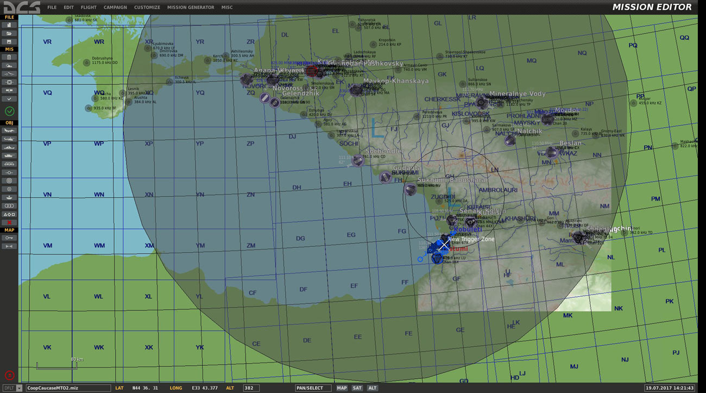Click the New Mission file icon
Viewport: 706px width, 393px height.
[x=9, y=25]
